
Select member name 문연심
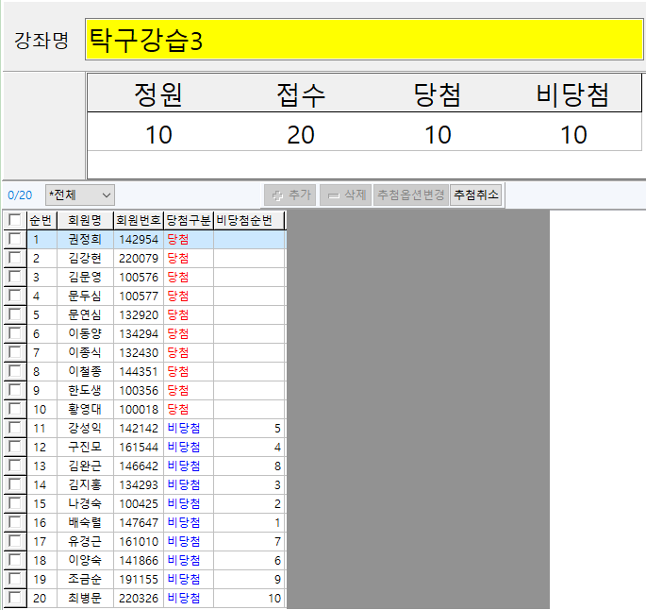click(85, 314)
